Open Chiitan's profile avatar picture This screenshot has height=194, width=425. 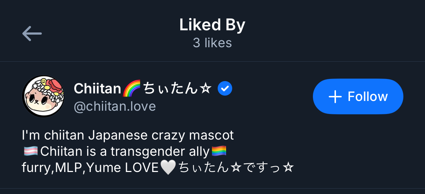pos(43,96)
